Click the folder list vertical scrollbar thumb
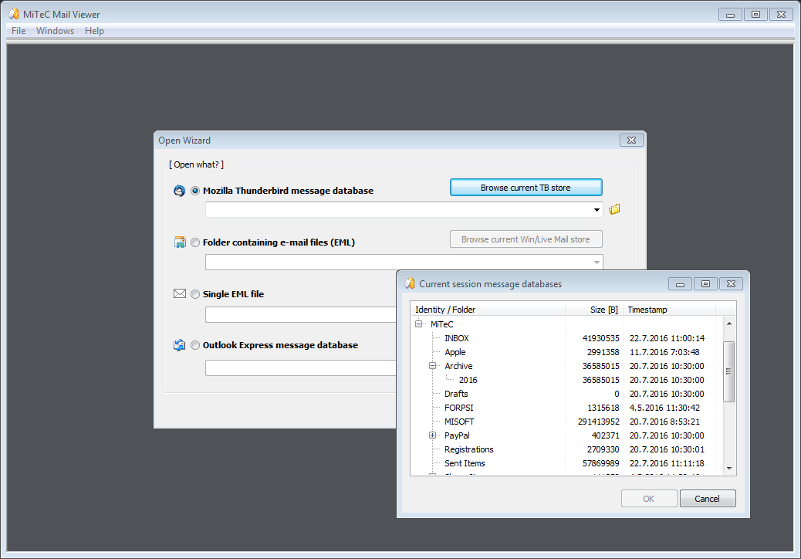Viewport: 801px width, 559px height. 729,371
